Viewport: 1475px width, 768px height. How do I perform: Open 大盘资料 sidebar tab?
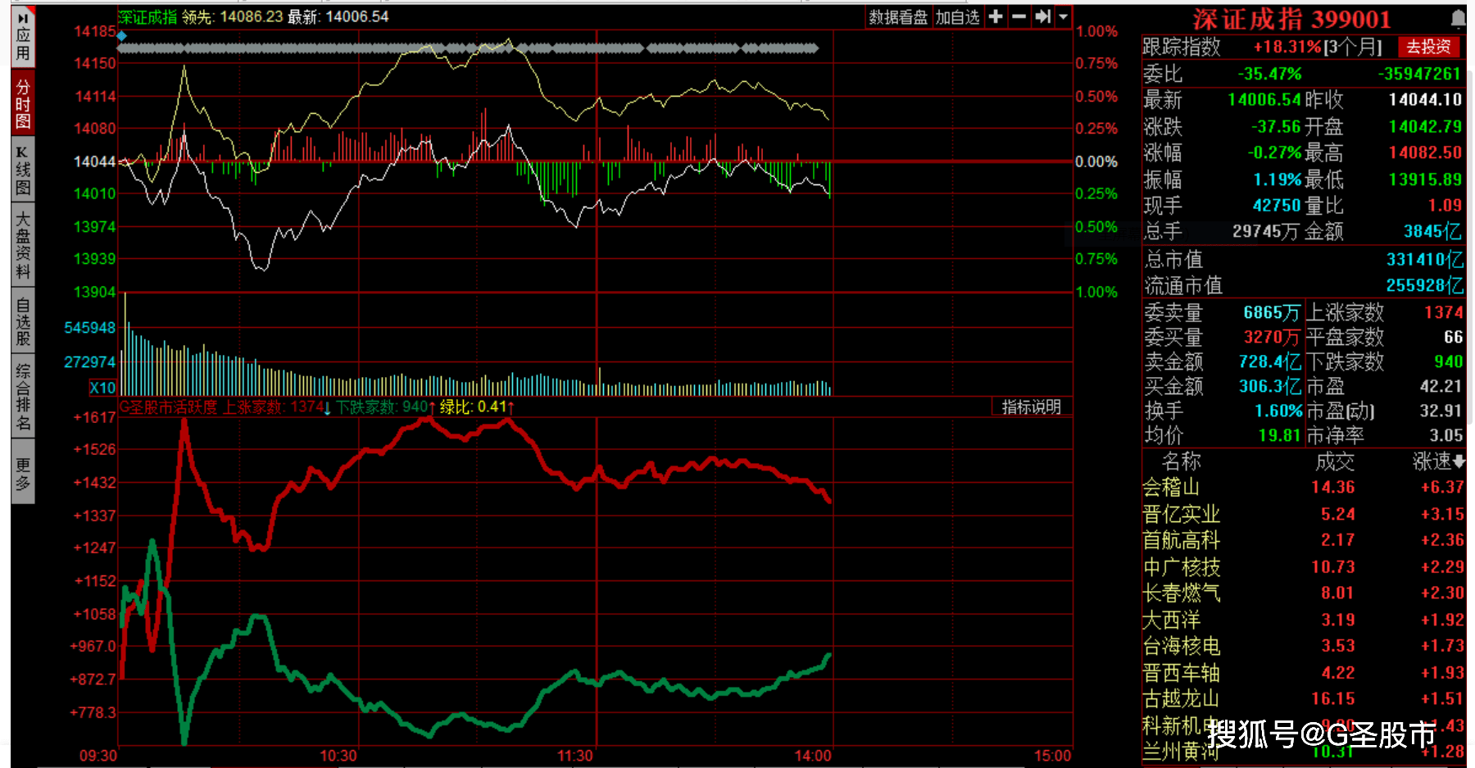[23, 245]
